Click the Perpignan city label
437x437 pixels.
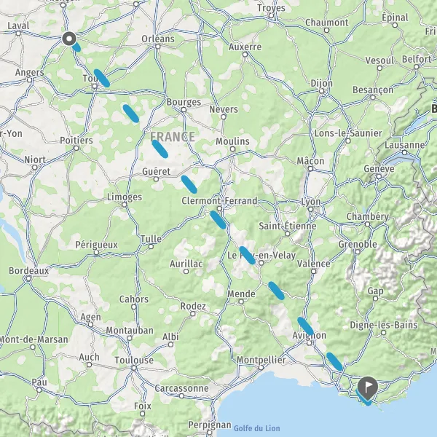(x=210, y=425)
